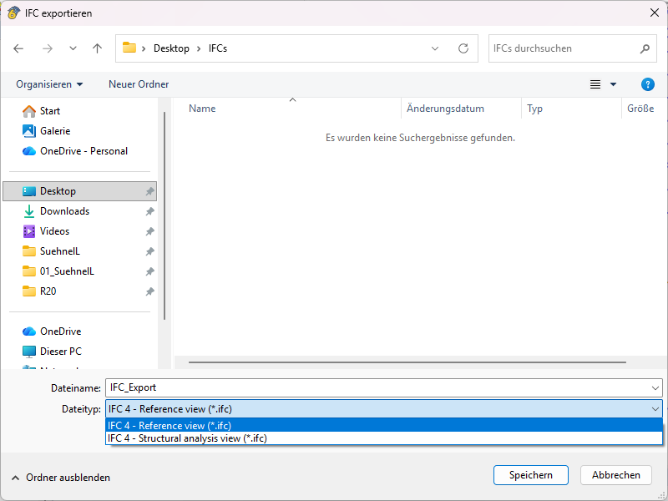Refresh the current folder view

click(463, 48)
